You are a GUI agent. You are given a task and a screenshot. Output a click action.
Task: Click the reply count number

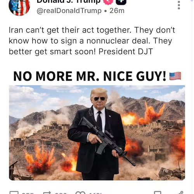tap(28, 193)
